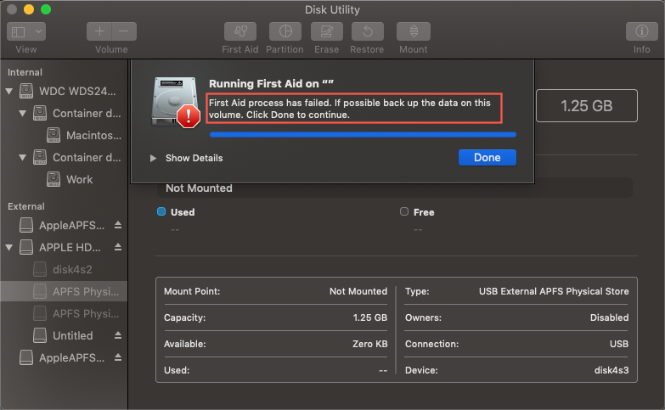
Task: Collapse the WDC WDS24 disk tree
Action: pos(9,91)
